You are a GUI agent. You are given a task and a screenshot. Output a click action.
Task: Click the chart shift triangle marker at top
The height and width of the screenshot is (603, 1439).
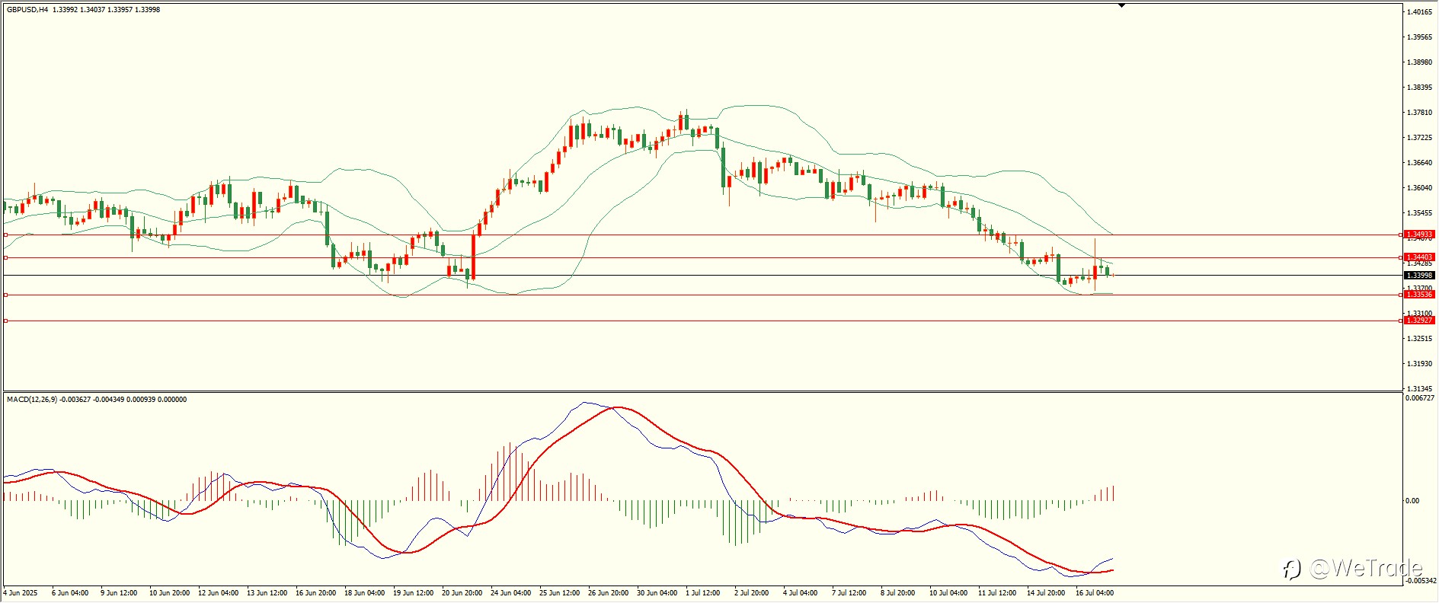coord(1121,5)
